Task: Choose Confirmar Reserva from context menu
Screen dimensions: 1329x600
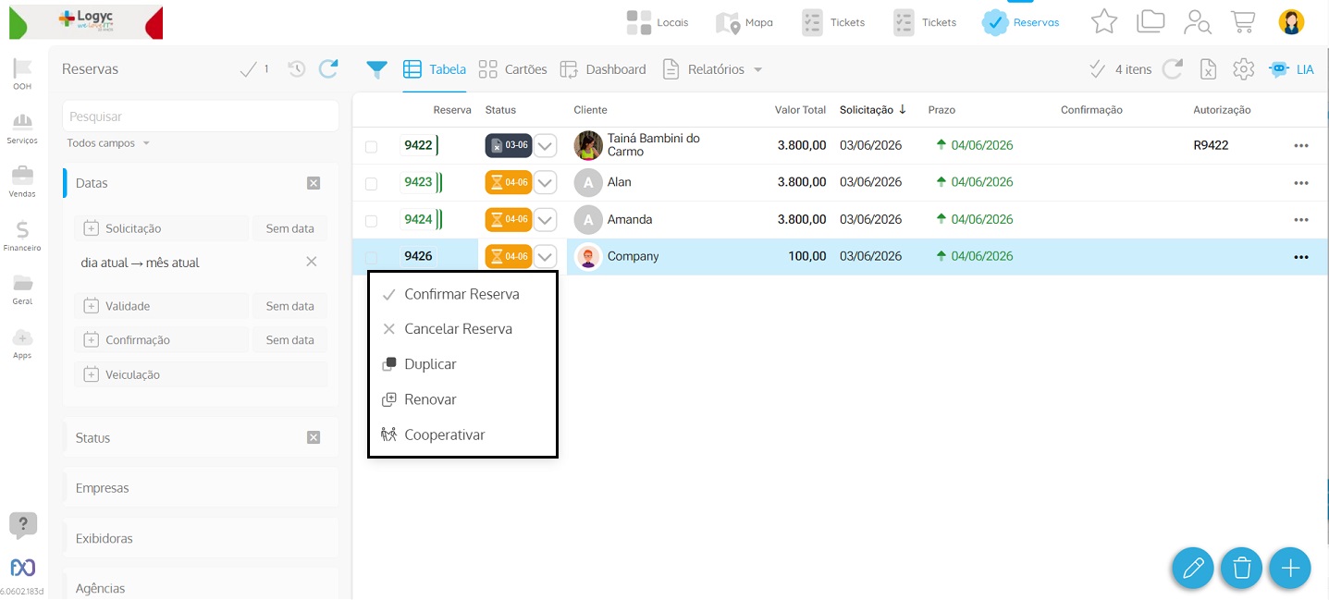Action: point(461,294)
